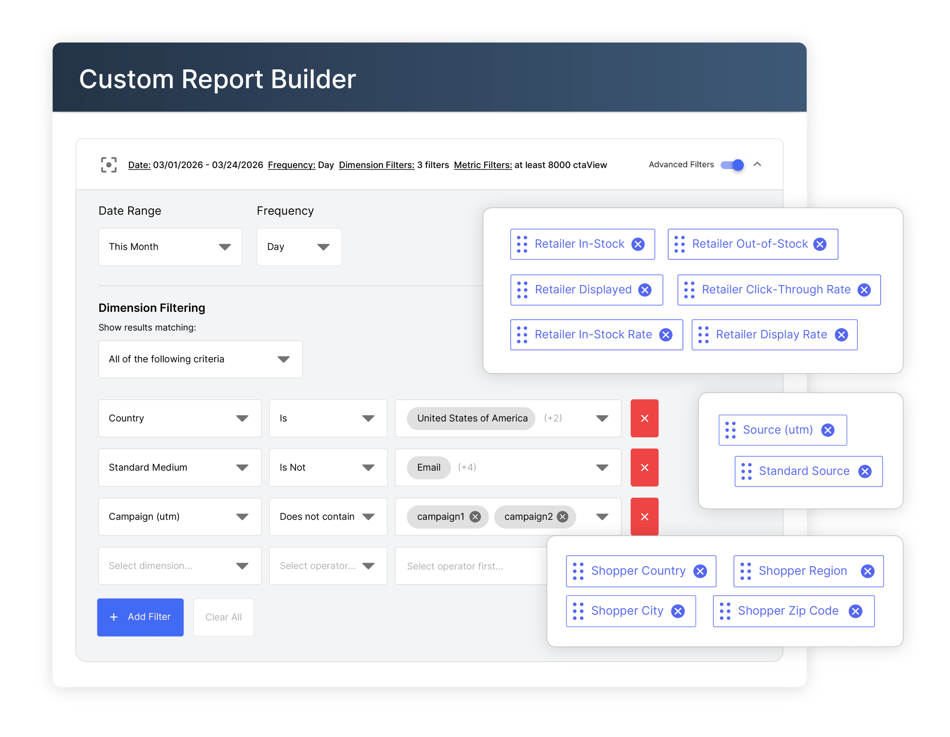Screen dimensions: 950x737
Task: Remove the Shopper Zip Code chip
Action: click(x=856, y=611)
